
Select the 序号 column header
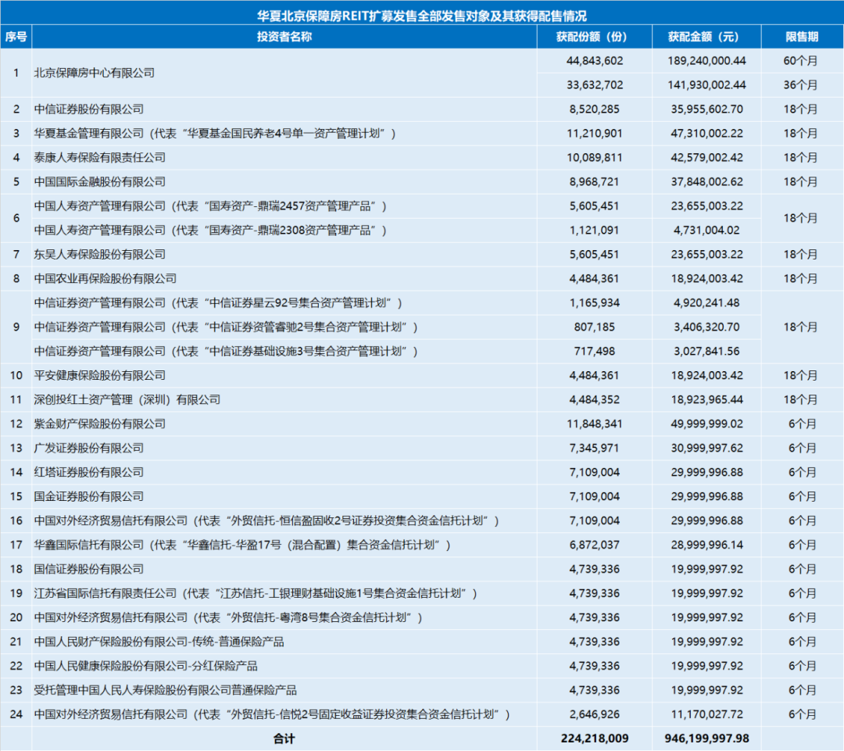click(16, 37)
